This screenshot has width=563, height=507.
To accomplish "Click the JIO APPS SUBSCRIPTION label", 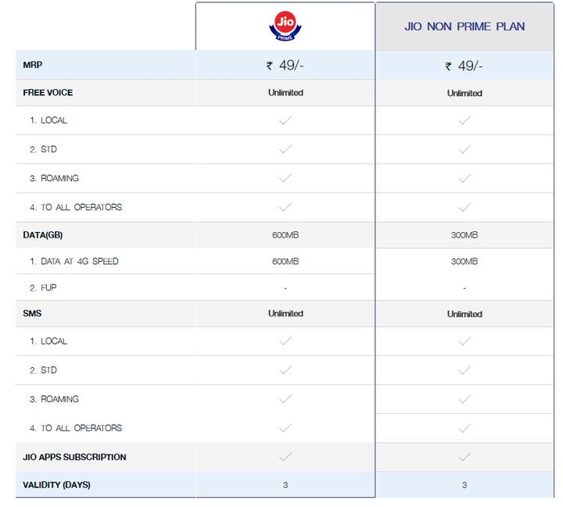I will 74,457.
